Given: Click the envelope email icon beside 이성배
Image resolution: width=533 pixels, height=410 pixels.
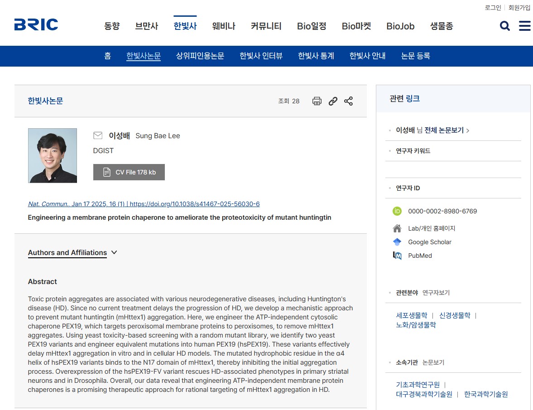Looking at the screenshot, I should (x=98, y=135).
